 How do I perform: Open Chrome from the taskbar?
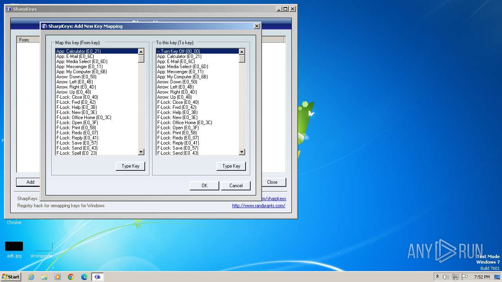(71, 277)
